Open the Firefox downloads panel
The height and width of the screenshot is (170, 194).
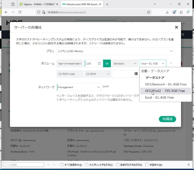tap(167, 12)
